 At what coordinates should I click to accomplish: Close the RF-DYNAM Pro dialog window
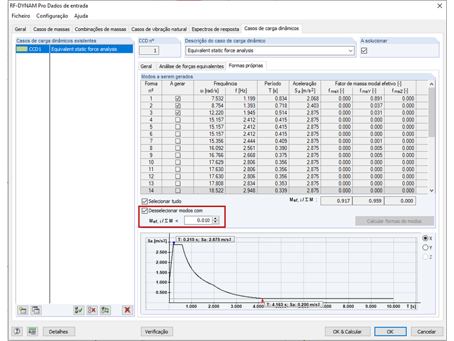[440, 6]
